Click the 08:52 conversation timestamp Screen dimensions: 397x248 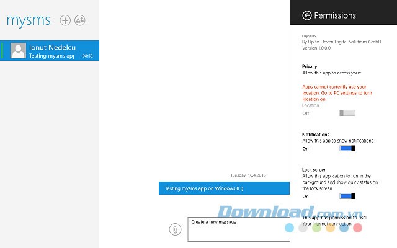click(87, 56)
